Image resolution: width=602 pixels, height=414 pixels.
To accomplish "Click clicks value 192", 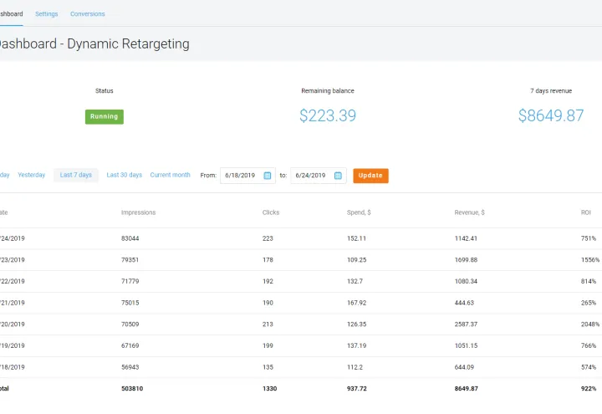I will [268, 282].
